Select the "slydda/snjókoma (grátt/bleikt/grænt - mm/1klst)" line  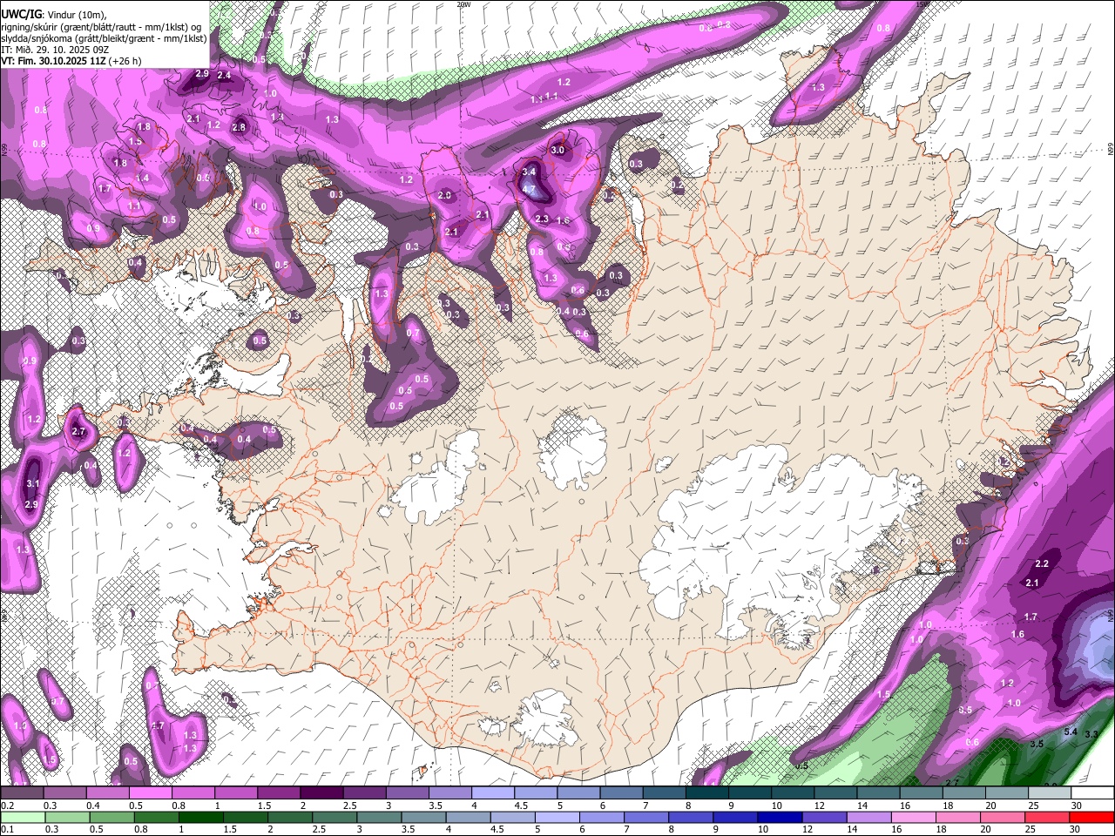[104, 38]
